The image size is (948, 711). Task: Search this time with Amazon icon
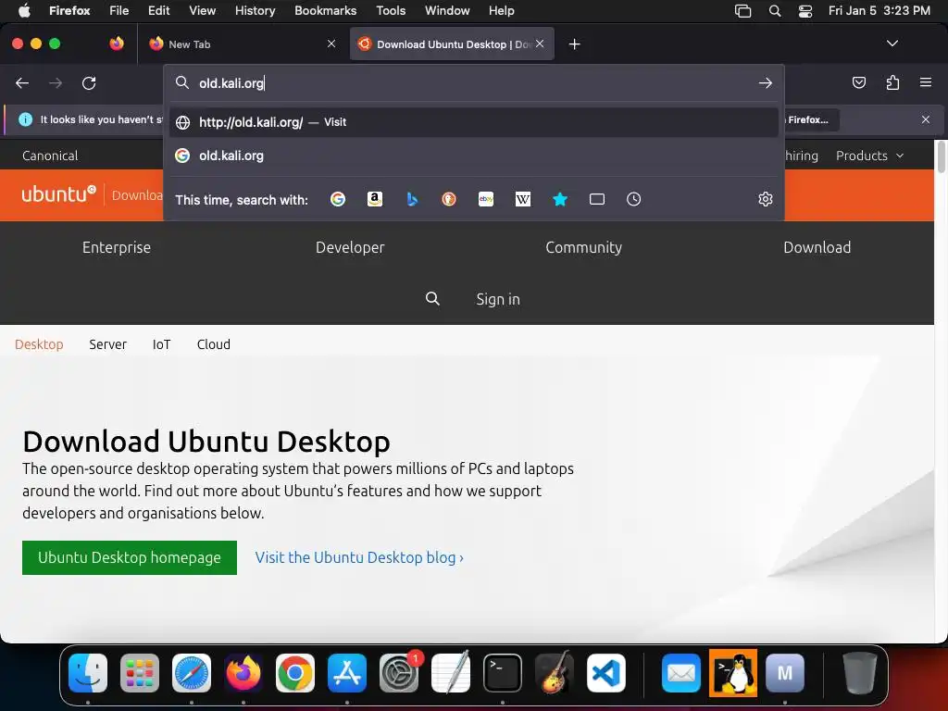coord(375,199)
